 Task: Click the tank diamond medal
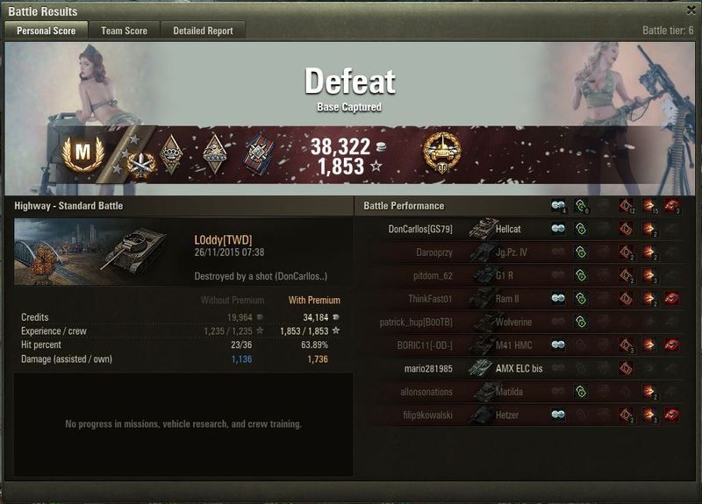click(214, 154)
